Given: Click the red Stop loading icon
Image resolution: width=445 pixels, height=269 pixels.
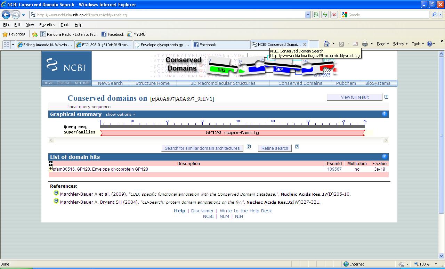Looking at the screenshot, I should [x=334, y=15].
